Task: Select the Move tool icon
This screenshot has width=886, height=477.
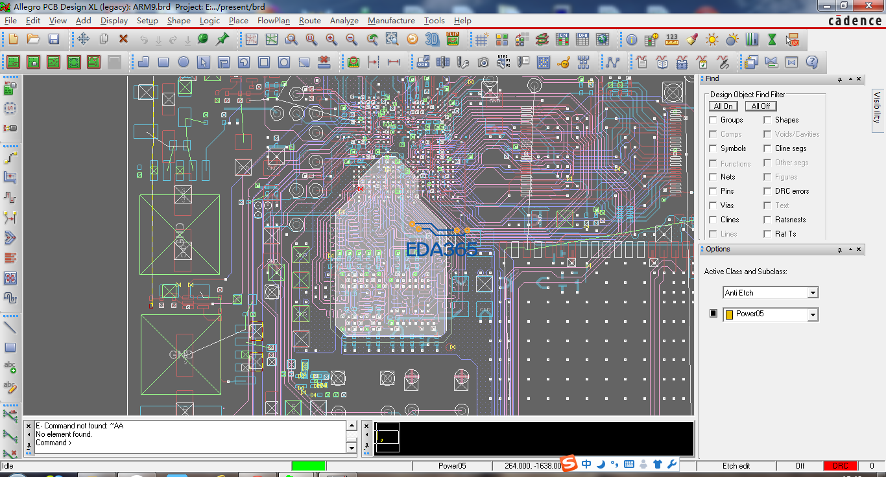Action: [84, 40]
